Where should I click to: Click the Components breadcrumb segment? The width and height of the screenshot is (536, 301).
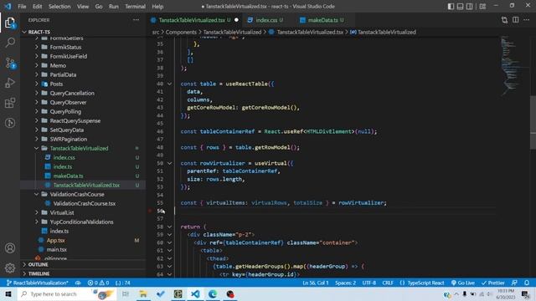click(181, 32)
